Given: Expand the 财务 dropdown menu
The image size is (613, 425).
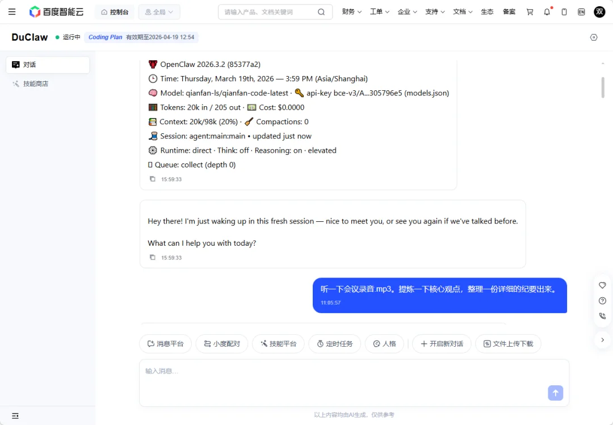Looking at the screenshot, I should 351,12.
